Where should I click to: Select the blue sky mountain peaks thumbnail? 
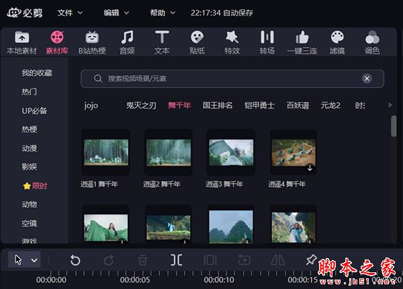231,227
